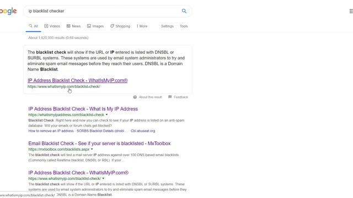
Task: Open the More search options menu
Action: pos(142,26)
